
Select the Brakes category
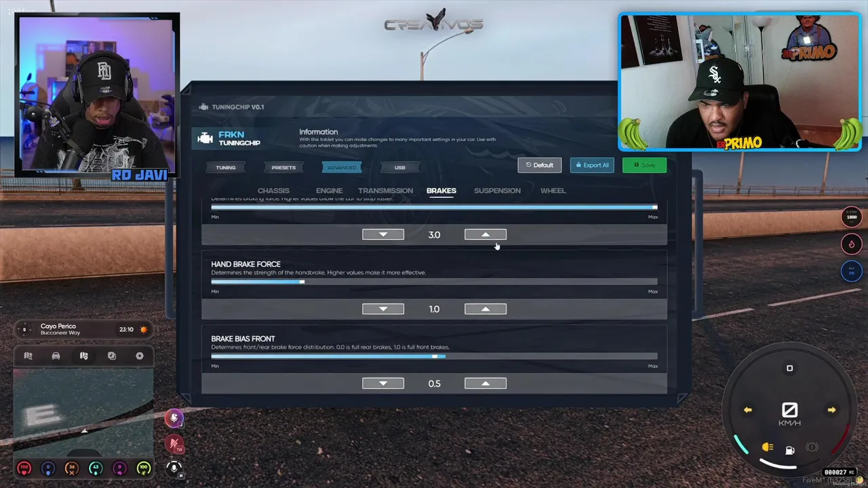(441, 190)
